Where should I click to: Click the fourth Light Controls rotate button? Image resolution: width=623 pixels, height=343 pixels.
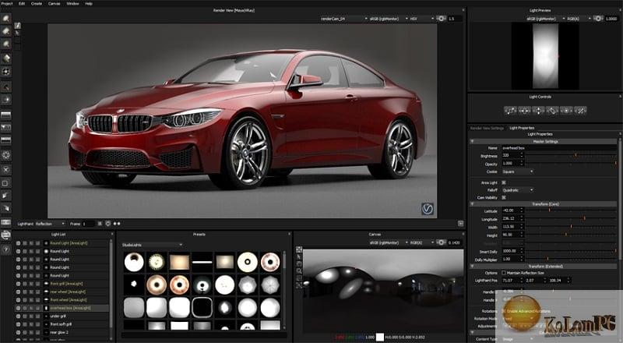click(x=552, y=111)
